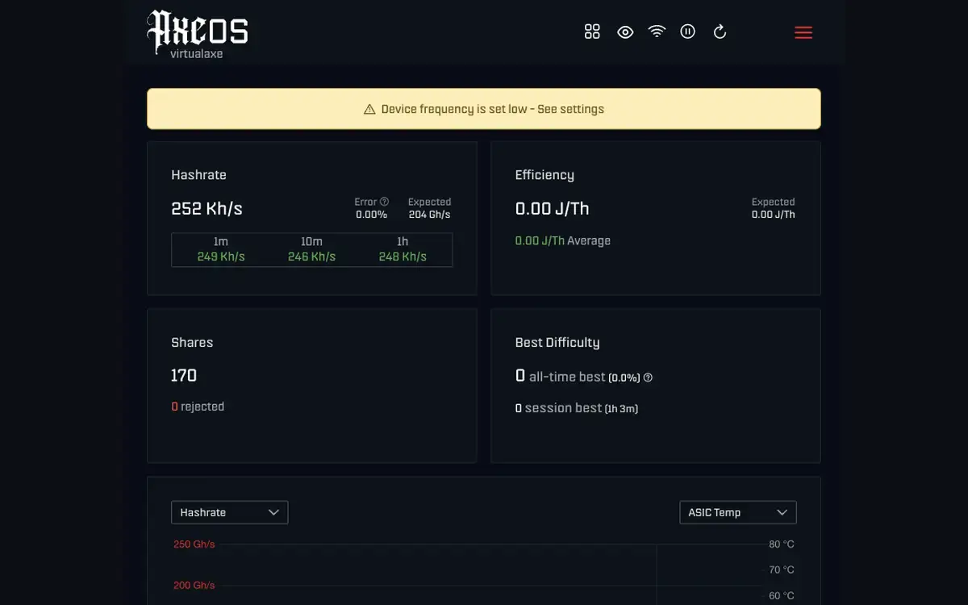Click the restart refresh icon

(720, 31)
